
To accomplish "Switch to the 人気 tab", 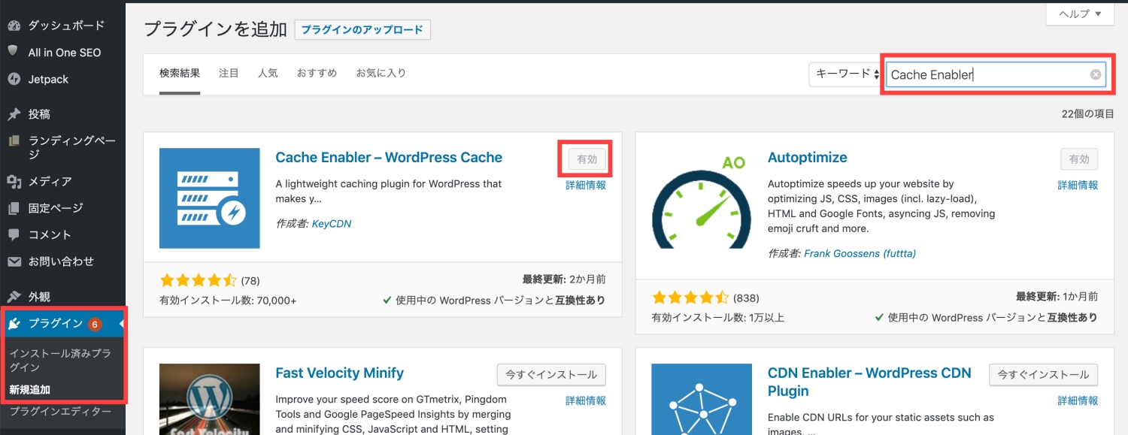I will pyautogui.click(x=268, y=73).
